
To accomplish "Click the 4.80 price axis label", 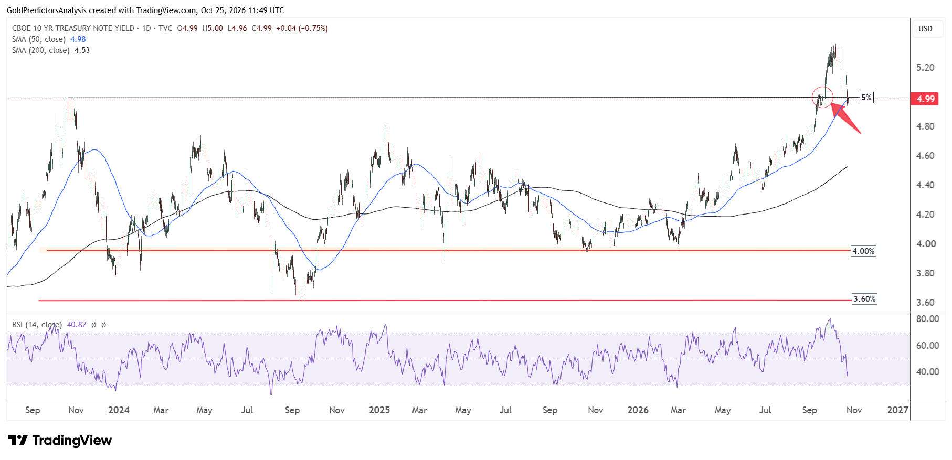I will (925, 126).
